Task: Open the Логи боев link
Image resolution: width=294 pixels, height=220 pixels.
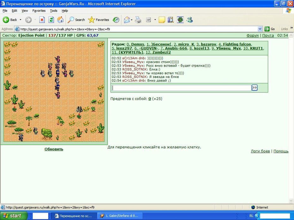Action: click(x=260, y=151)
